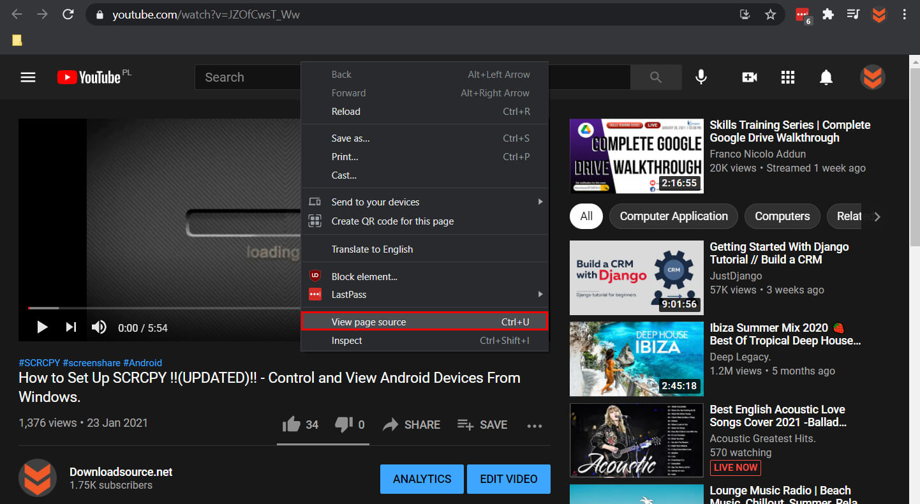Viewport: 920px width, 504px height.
Task: Choose Save as... in the context menu
Action: [x=425, y=138]
